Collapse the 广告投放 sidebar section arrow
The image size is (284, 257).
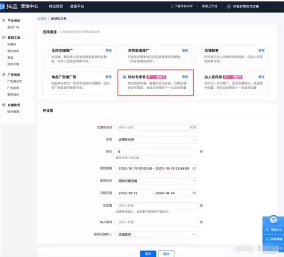click(x=28, y=74)
